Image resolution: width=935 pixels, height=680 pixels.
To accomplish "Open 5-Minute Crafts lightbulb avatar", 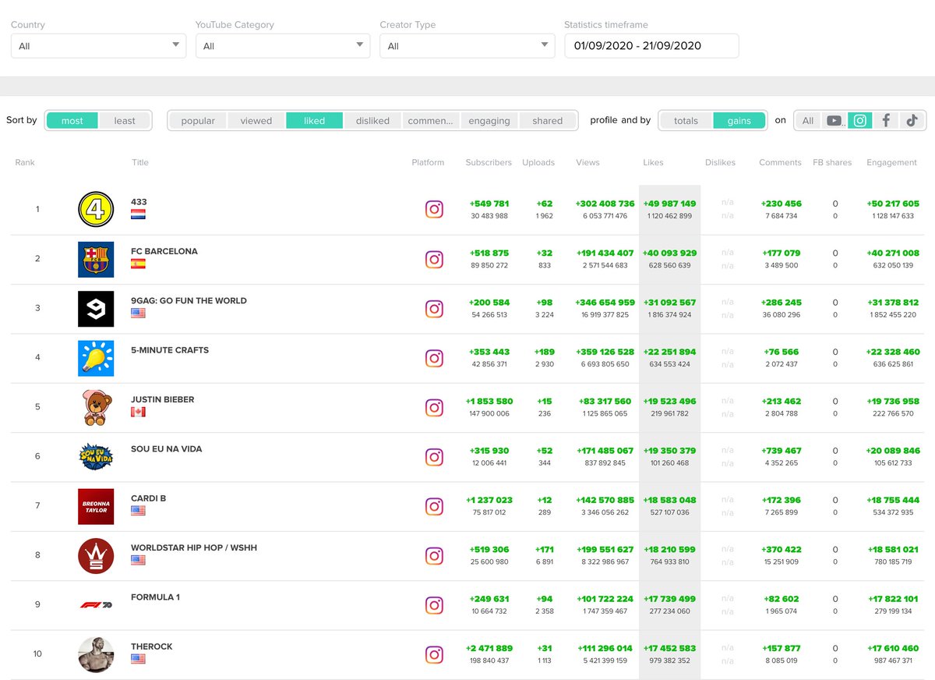I will [96, 358].
